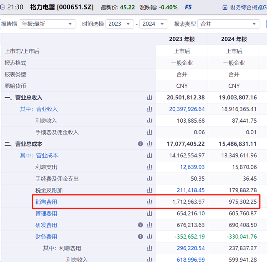
Task: Open chart icon for 销售费用 row
Action: (x=149, y=202)
